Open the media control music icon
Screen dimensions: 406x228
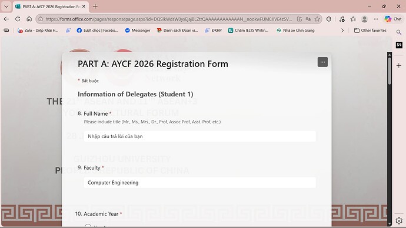[x=342, y=19]
